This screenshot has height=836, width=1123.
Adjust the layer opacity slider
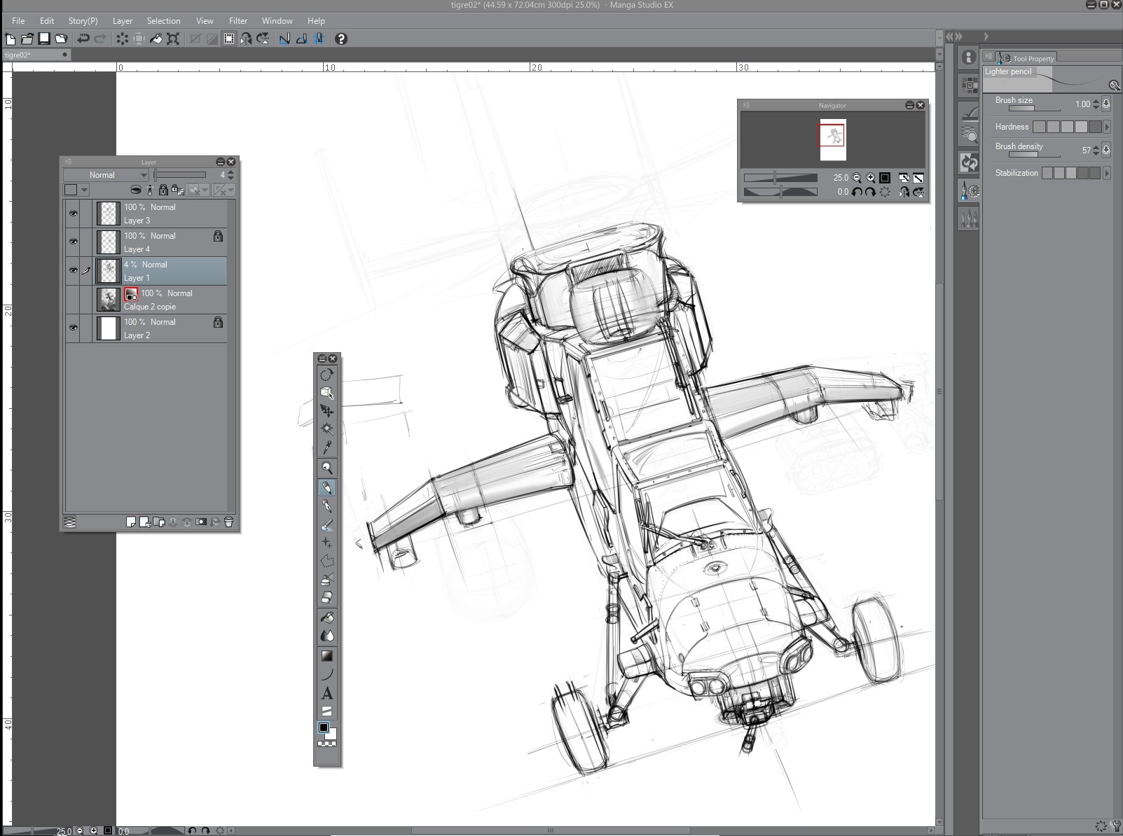180,175
